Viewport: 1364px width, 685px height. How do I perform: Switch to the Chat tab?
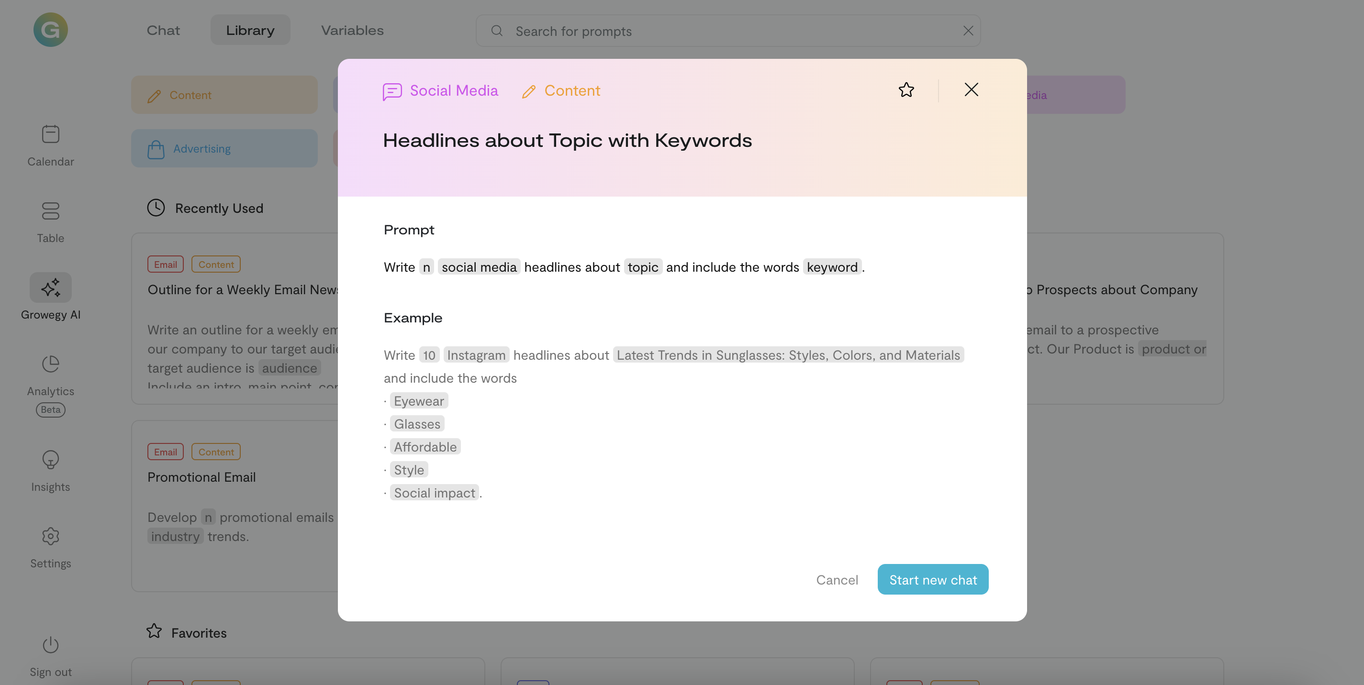click(x=163, y=30)
